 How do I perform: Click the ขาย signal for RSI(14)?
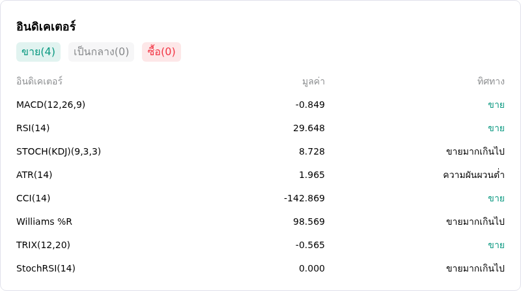[496, 128]
